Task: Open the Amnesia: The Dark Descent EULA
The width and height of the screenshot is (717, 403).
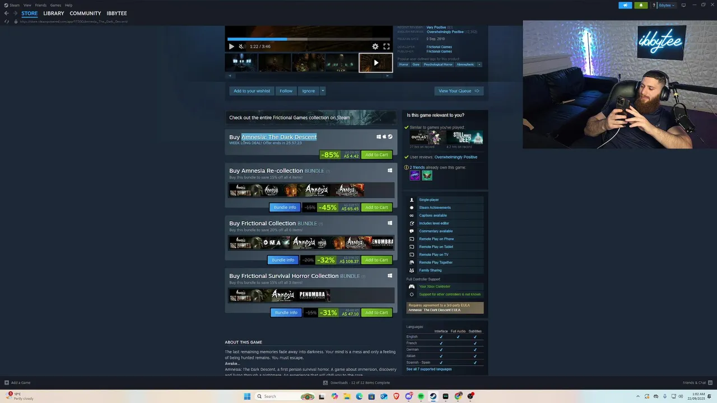Action: pos(434,310)
